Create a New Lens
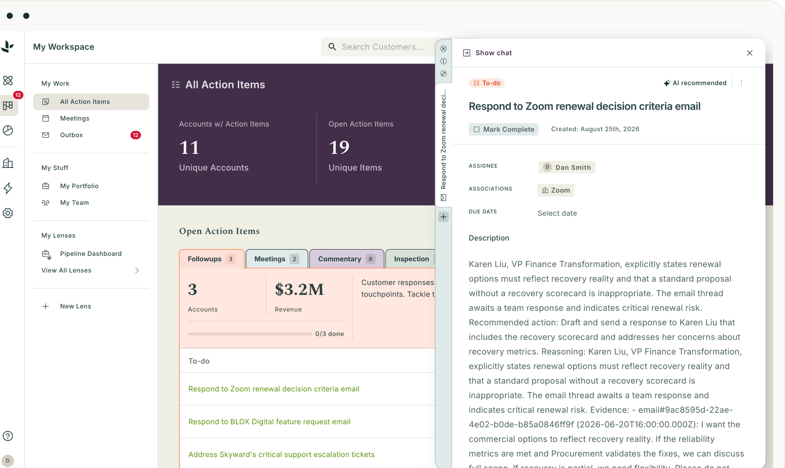 pyautogui.click(x=91, y=306)
